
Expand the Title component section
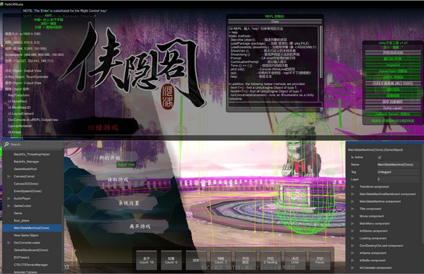tap(353, 209)
